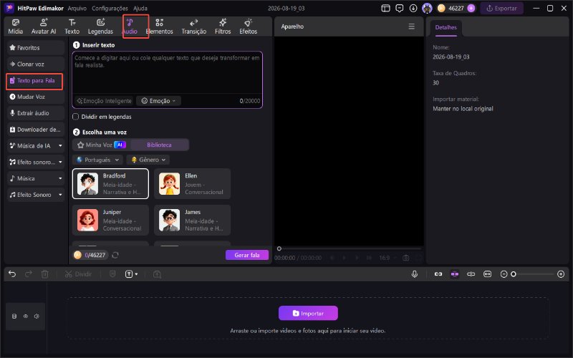The width and height of the screenshot is (573, 358).
Task: Click the preview playback progress slider
Action: [350, 248]
